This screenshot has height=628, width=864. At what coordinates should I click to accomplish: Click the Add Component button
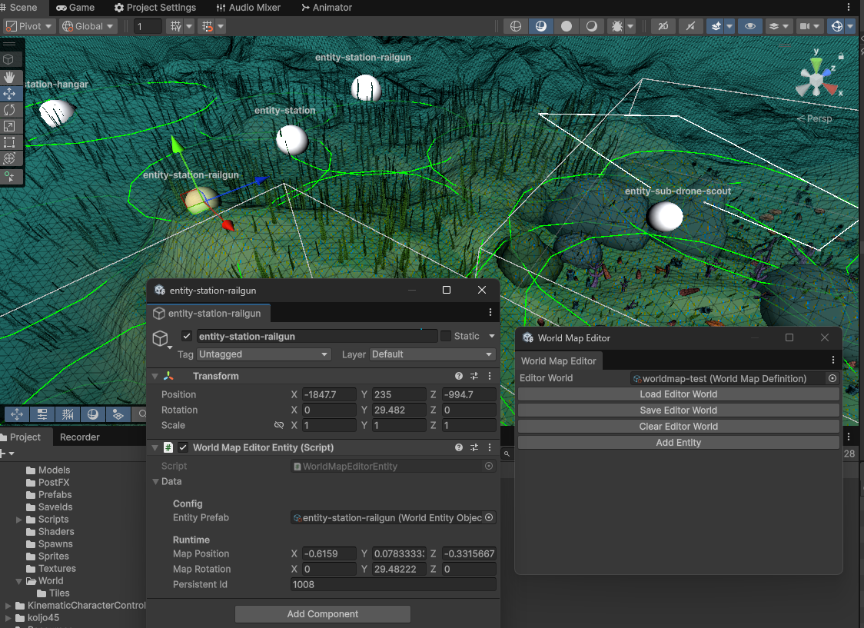322,613
